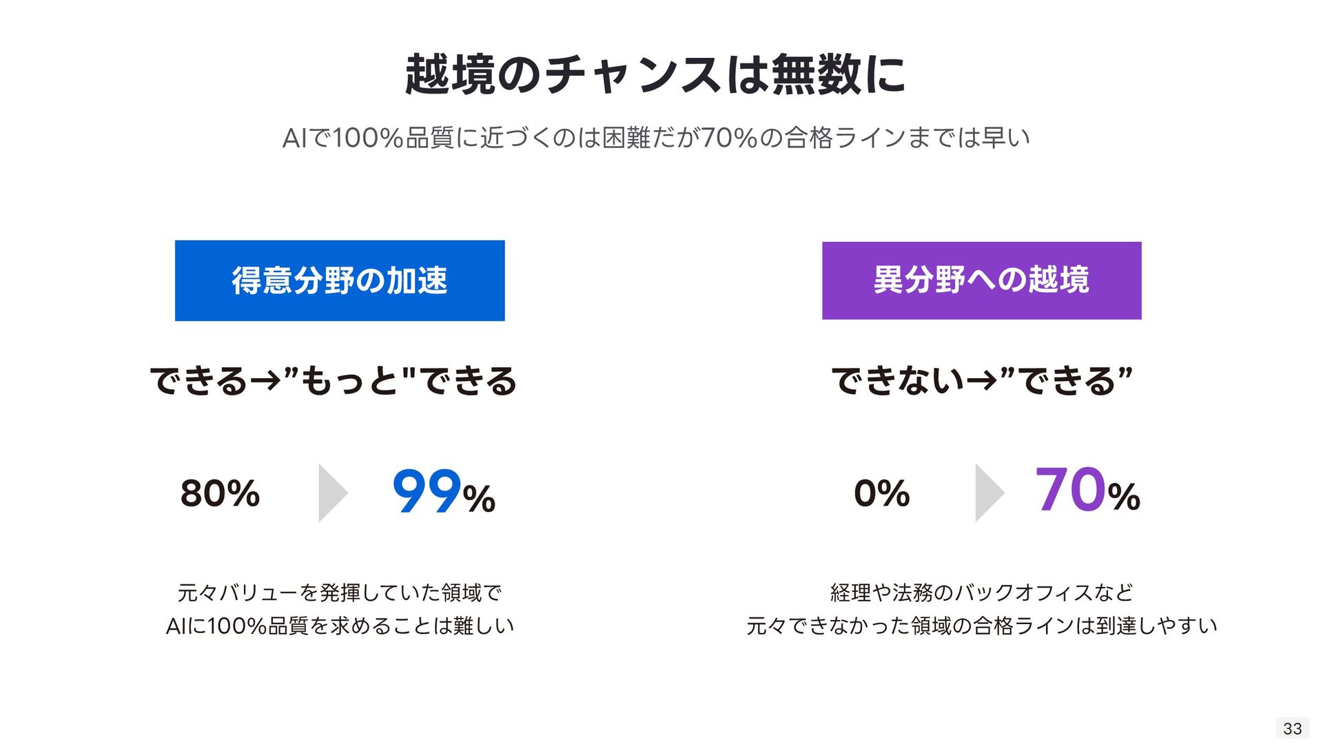The height and width of the screenshot is (744, 1323).
Task: Select the line AIに100%品質を求めることは難しい
Action: coord(340,626)
